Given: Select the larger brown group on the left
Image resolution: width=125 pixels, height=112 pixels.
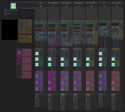Looking at the screenshot, I should [25, 27].
